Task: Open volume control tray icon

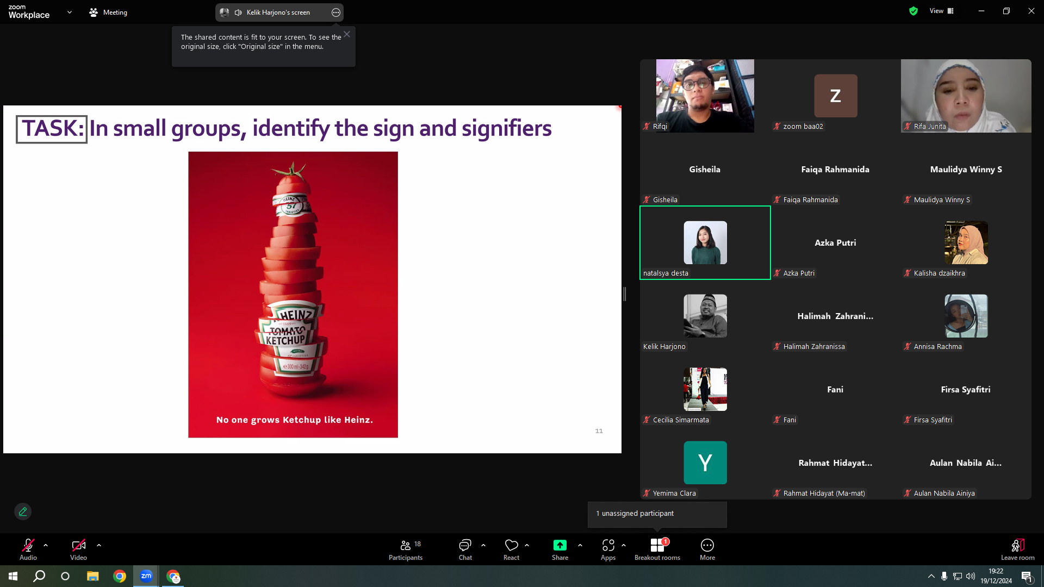Action: [971, 576]
